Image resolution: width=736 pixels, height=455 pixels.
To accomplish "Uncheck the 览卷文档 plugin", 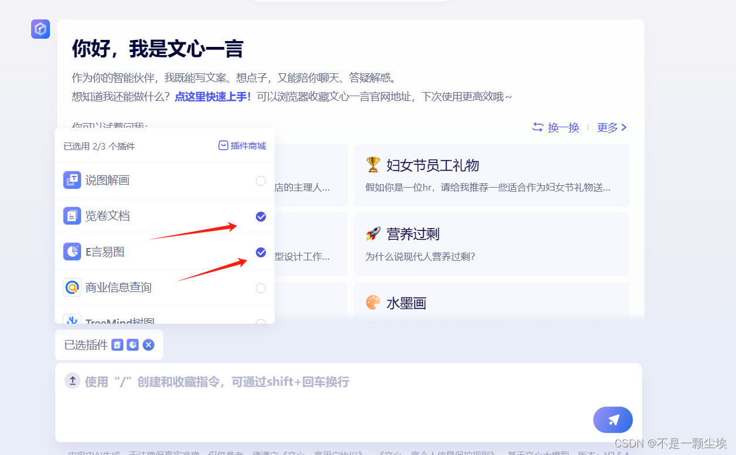I will [x=261, y=217].
